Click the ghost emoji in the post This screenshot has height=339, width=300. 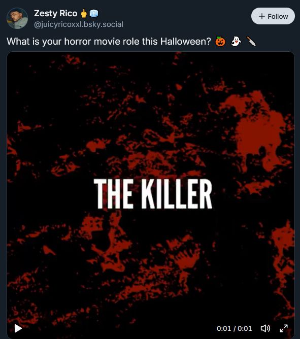pos(236,41)
